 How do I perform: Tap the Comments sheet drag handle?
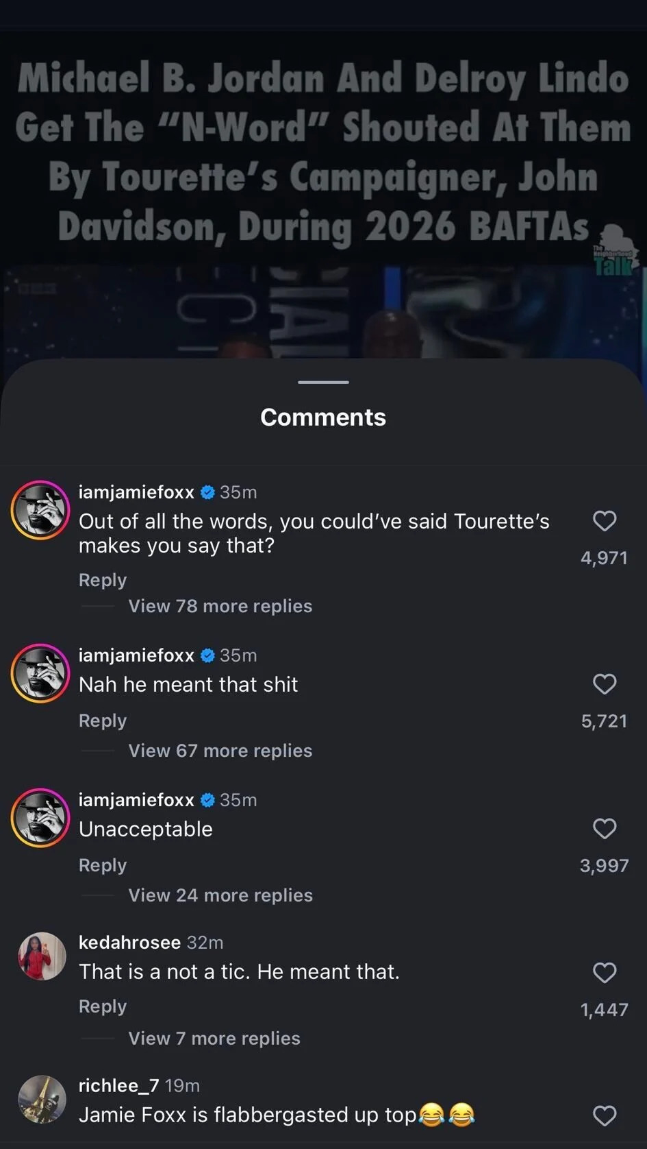[x=323, y=382]
